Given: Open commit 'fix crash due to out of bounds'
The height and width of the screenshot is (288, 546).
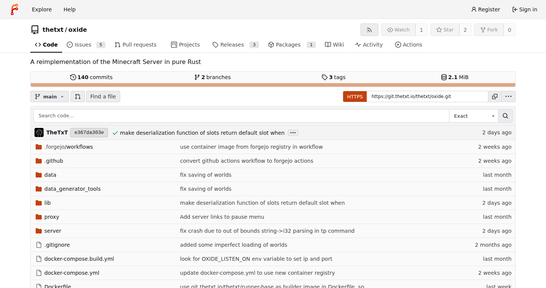Looking at the screenshot, I should coord(267,231).
